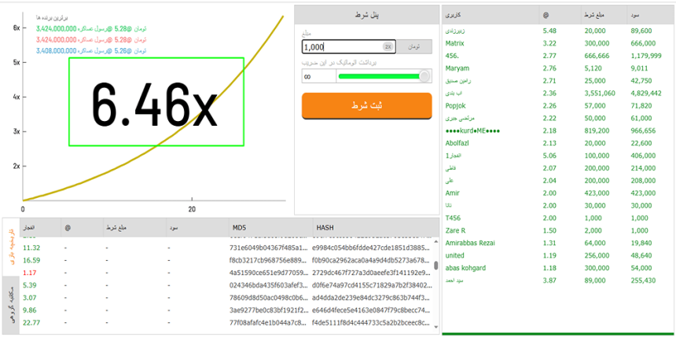Click the orange ثبت شرط bet button

pyautogui.click(x=366, y=105)
